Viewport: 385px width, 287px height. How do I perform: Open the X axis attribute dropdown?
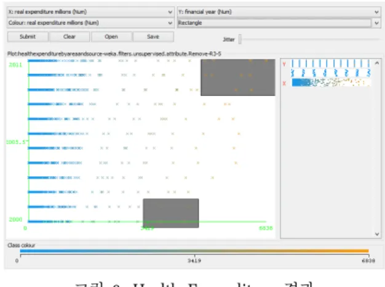[90, 12]
